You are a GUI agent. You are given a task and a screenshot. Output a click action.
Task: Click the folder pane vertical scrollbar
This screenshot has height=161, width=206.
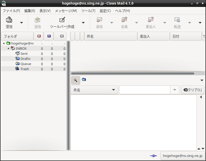point(68,95)
